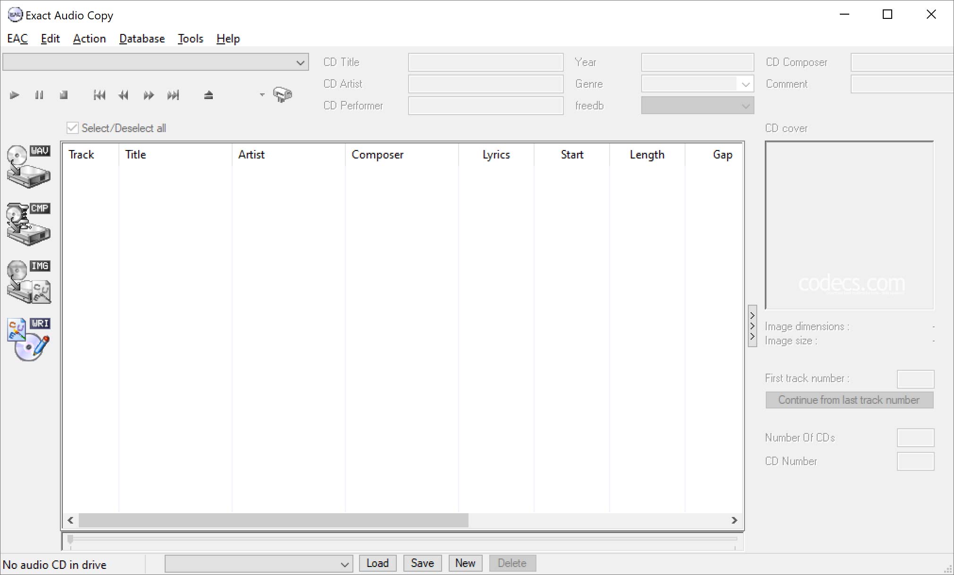Click the Exact Audio Copy title bar icon
954x575 pixels.
coord(15,15)
